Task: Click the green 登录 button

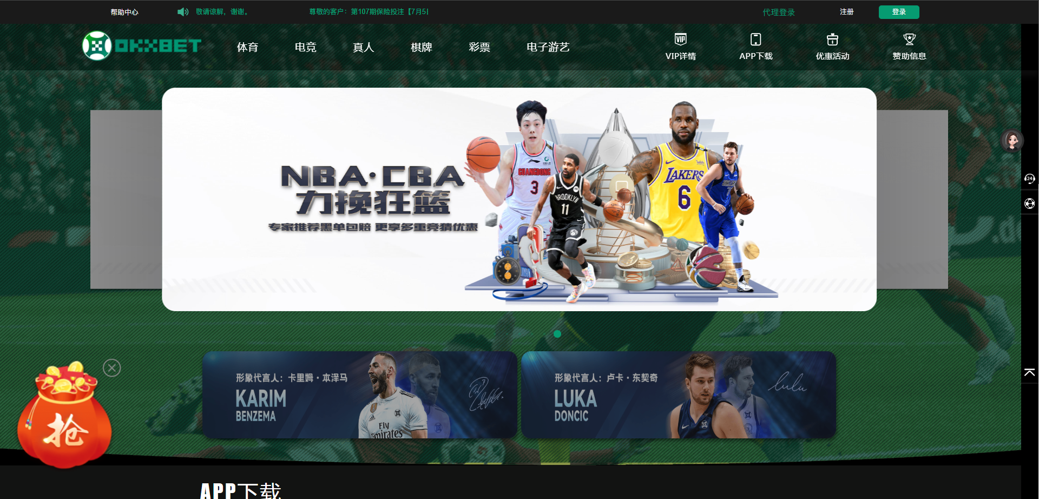Action: tap(898, 11)
